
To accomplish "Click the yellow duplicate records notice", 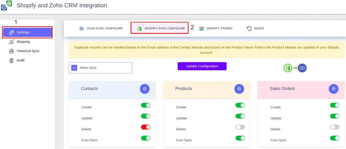I will tap(206, 50).
